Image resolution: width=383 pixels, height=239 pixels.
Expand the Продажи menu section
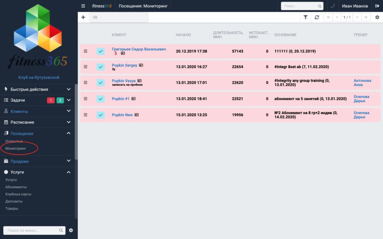tap(37, 161)
